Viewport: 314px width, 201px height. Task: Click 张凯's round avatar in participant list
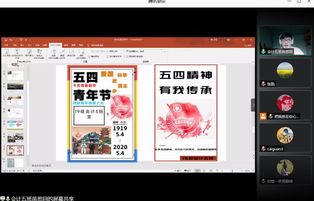click(x=285, y=71)
